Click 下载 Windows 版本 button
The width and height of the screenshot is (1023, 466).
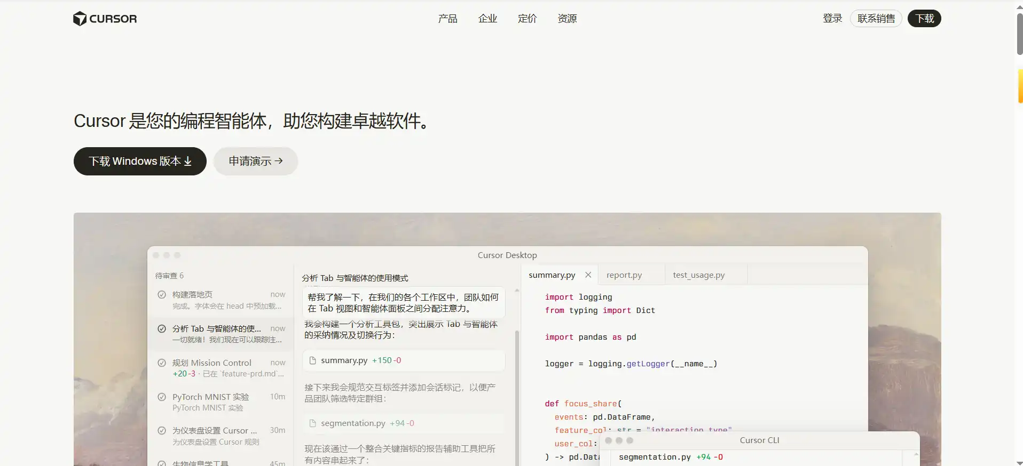pyautogui.click(x=140, y=161)
